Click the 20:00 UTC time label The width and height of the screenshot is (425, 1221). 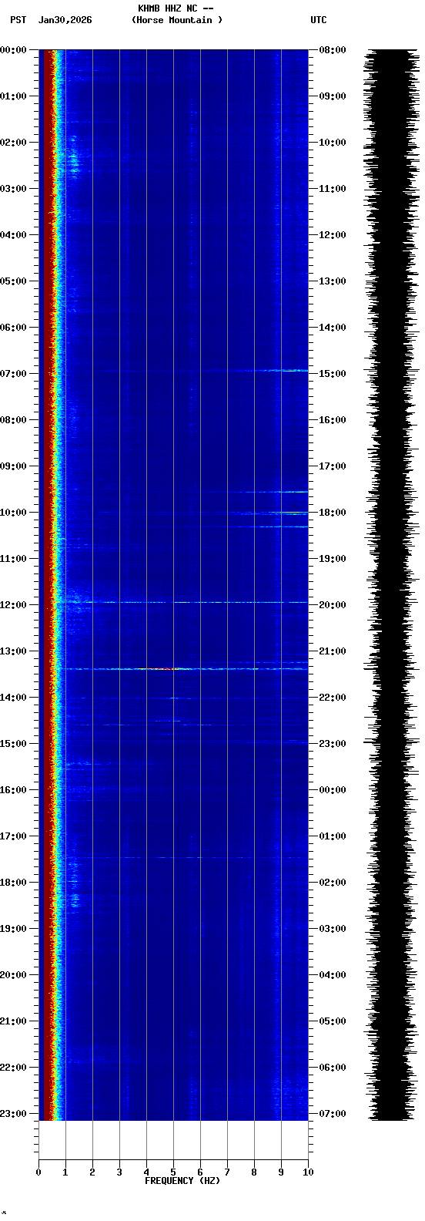point(333,605)
